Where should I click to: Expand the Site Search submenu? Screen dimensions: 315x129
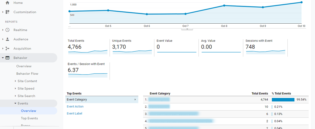click(x=15, y=96)
